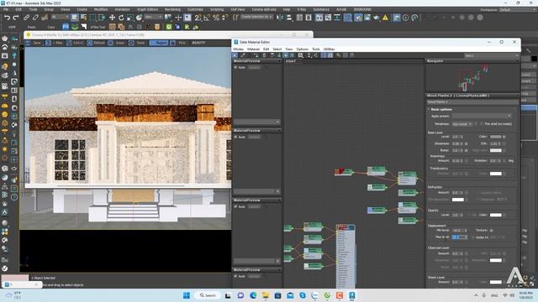
Task: Open the Base Layer Color swatch
Action: [496, 137]
